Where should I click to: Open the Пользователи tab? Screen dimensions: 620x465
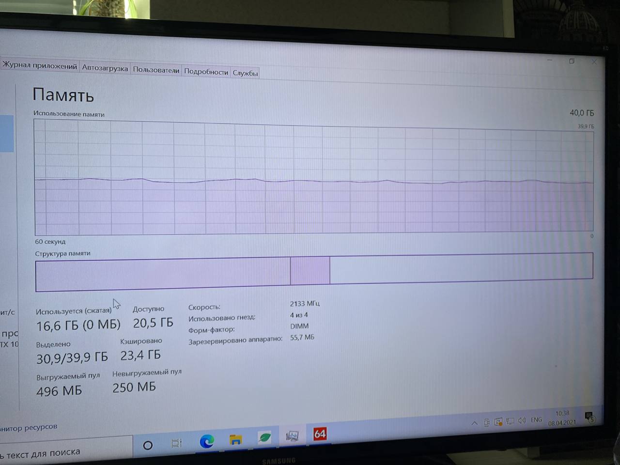156,70
